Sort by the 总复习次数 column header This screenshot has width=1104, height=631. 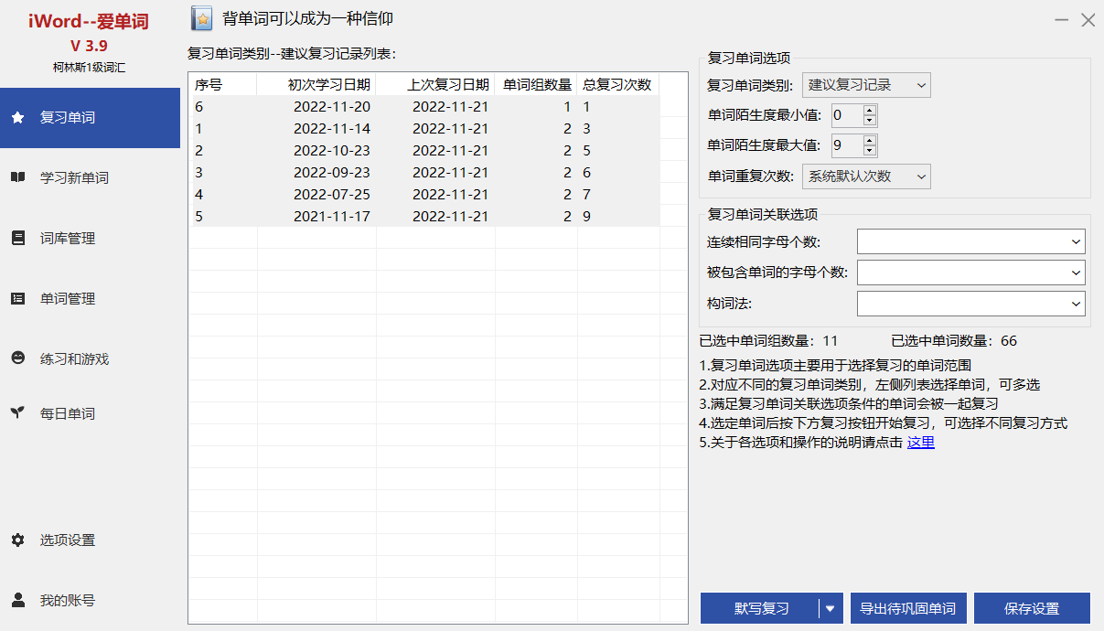617,85
